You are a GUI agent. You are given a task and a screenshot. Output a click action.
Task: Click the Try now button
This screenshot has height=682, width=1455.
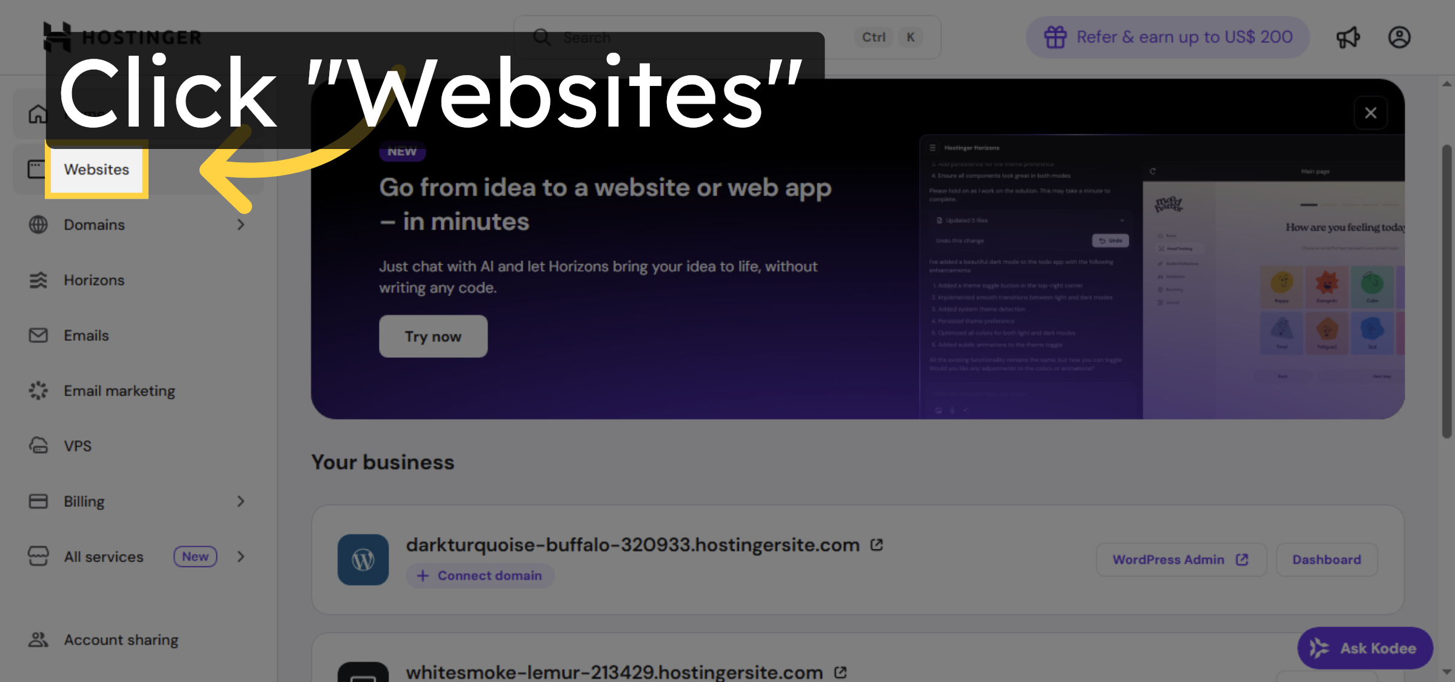click(x=433, y=336)
